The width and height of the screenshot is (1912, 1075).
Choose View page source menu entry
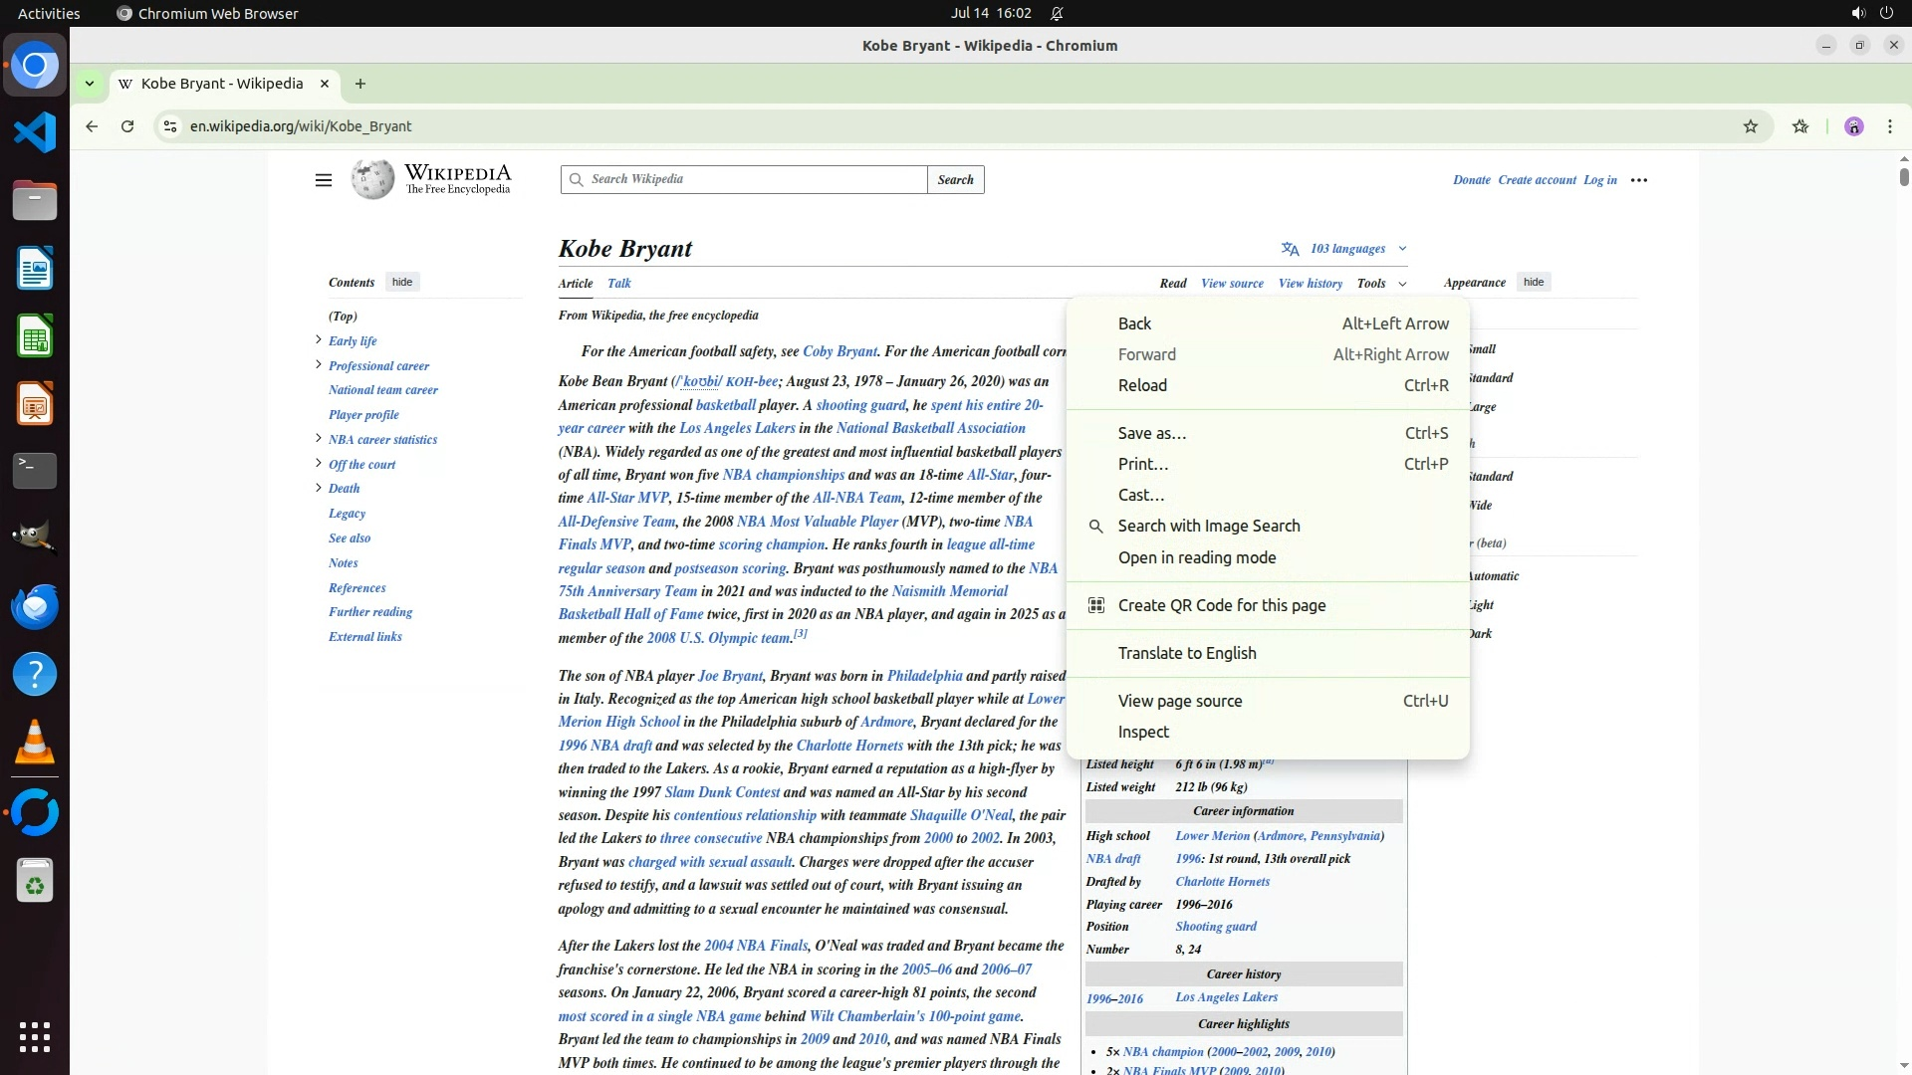tap(1179, 701)
